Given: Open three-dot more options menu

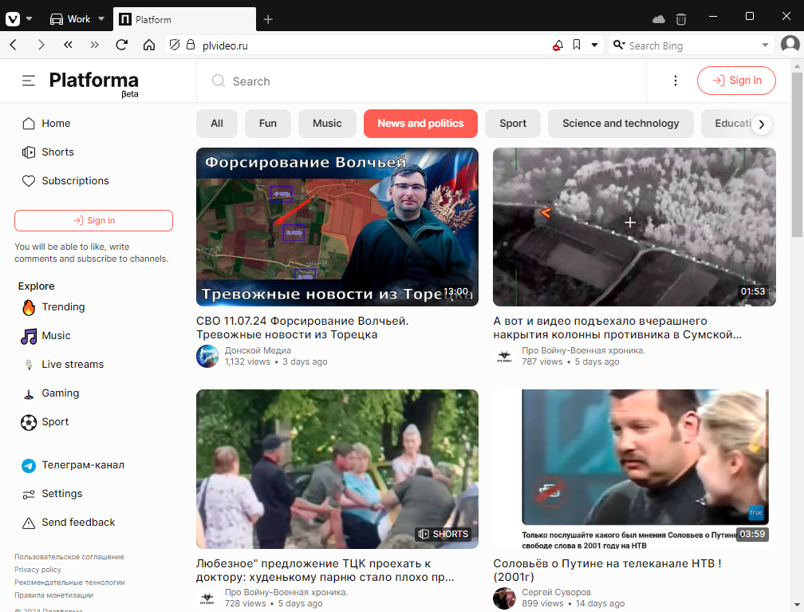Looking at the screenshot, I should point(676,81).
